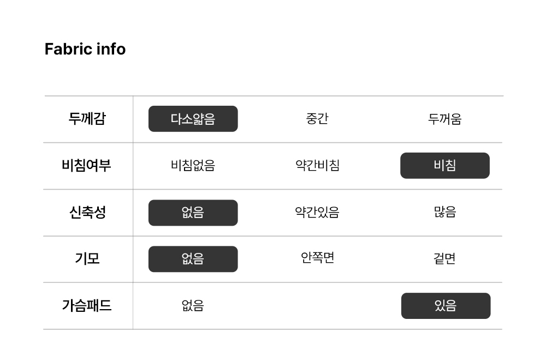Click the 가슴패드 row label
546x344 pixels.
[87, 305]
